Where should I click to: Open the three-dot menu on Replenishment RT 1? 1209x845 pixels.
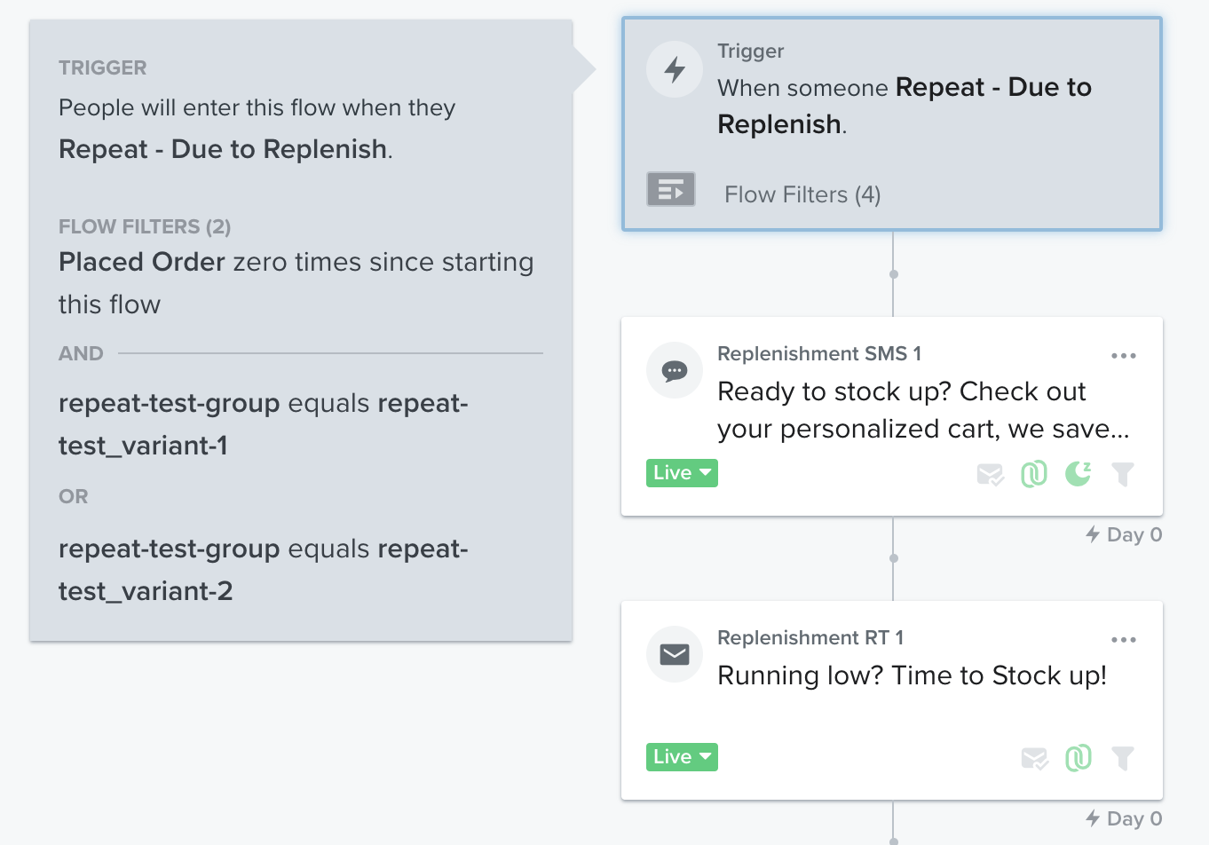tap(1124, 640)
